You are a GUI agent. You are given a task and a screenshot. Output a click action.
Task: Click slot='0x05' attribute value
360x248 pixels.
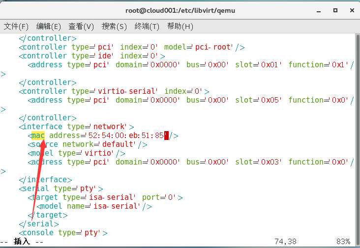pos(270,100)
